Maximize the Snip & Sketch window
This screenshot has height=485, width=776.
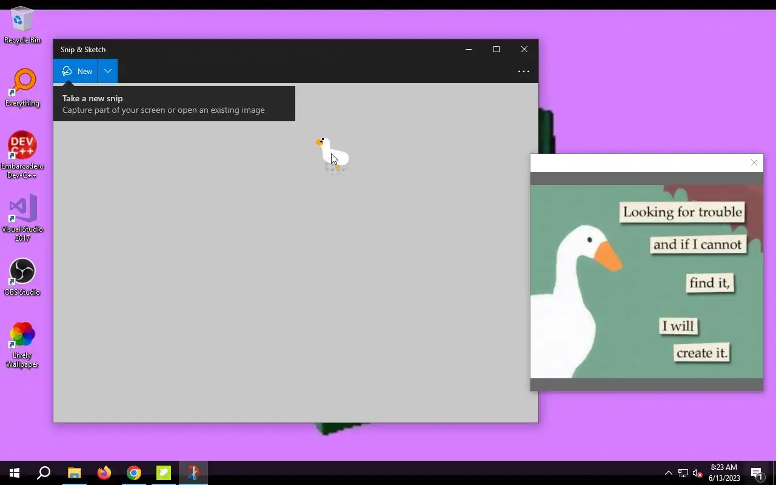pos(497,49)
